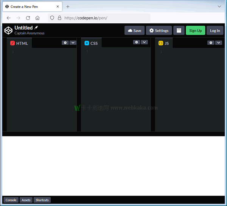This screenshot has height=206, width=227.
Task: Open HTML editor settings gear
Action: coord(65,43)
